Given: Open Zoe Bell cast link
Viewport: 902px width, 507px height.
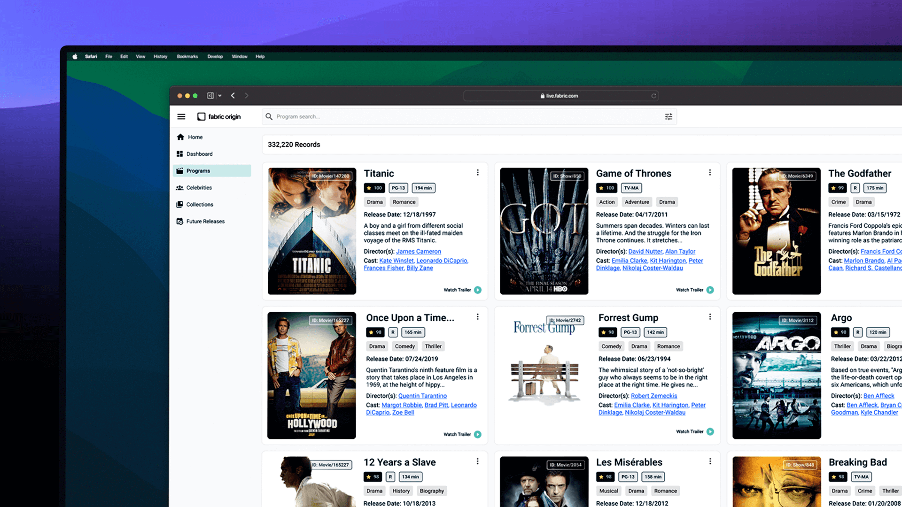Looking at the screenshot, I should (x=403, y=413).
